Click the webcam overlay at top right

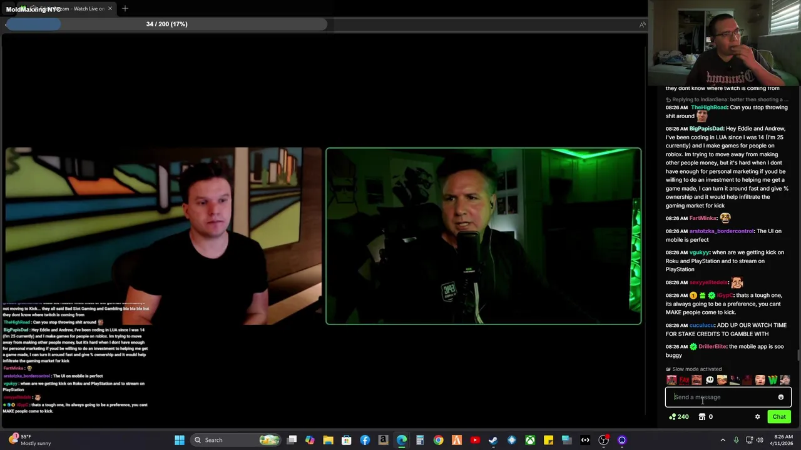tap(725, 42)
